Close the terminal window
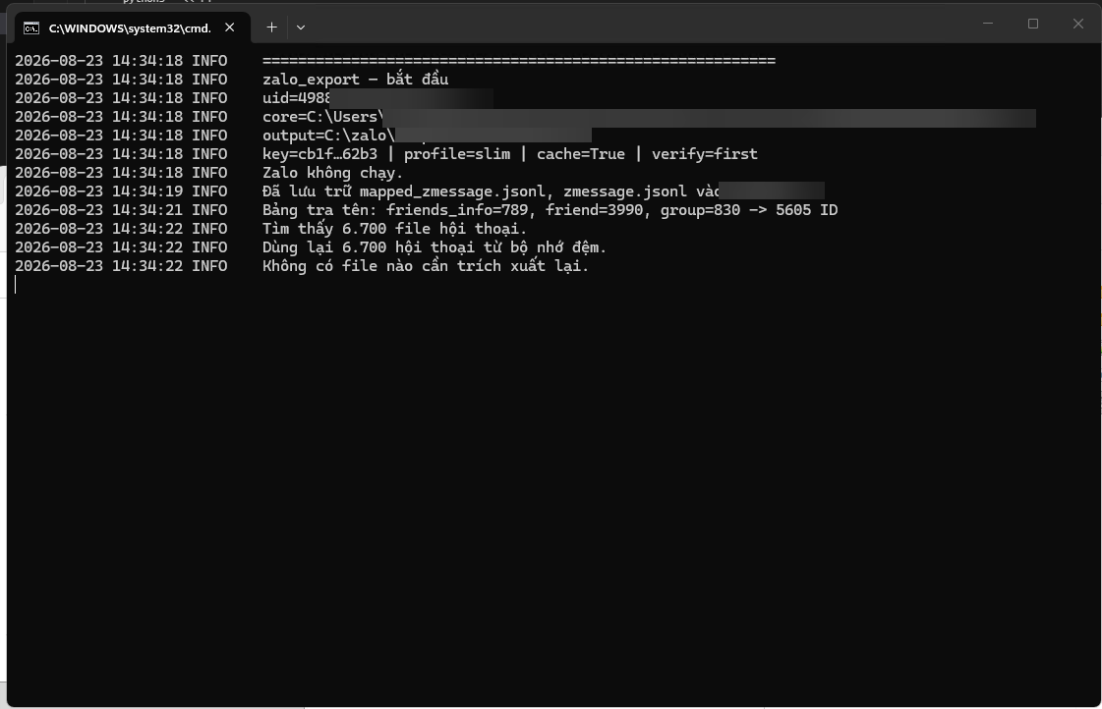This screenshot has height=709, width=1102. [1078, 24]
